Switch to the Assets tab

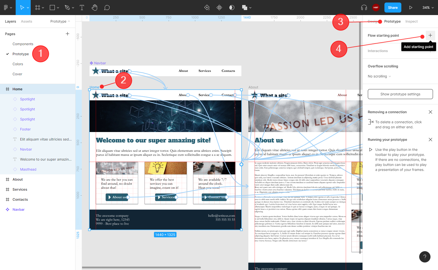click(27, 21)
